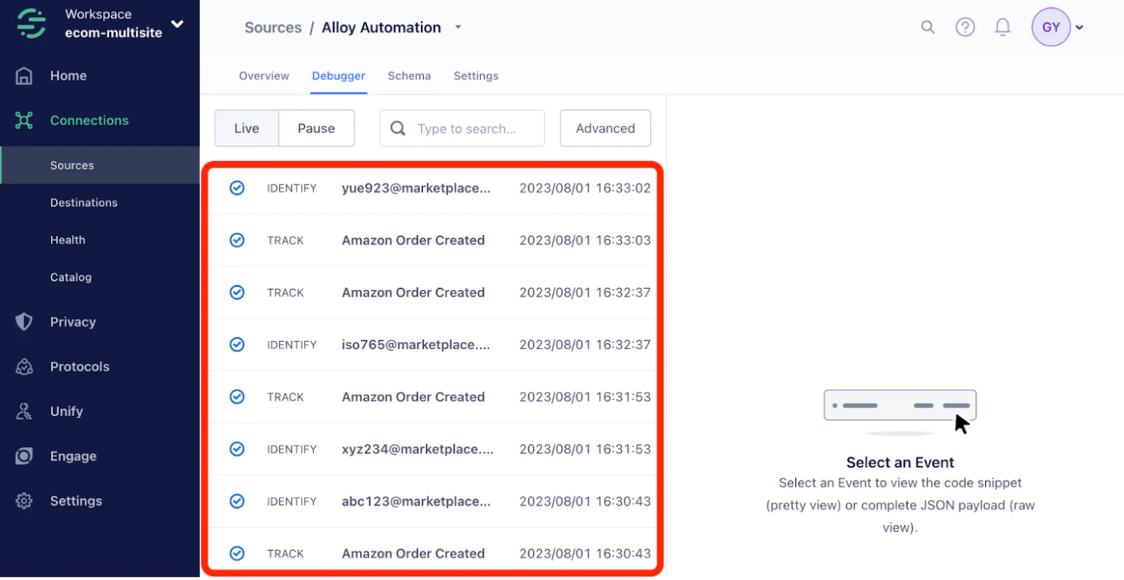Click the Unify icon in sidebar

(24, 412)
